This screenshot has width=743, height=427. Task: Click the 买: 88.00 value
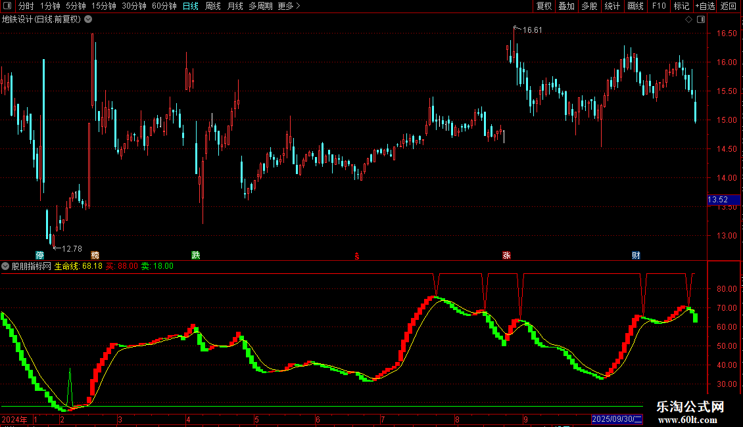click(x=122, y=266)
